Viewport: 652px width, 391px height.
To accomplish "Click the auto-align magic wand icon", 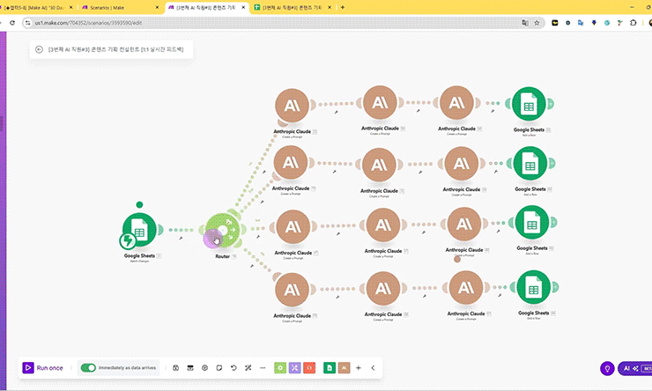I will 248,368.
